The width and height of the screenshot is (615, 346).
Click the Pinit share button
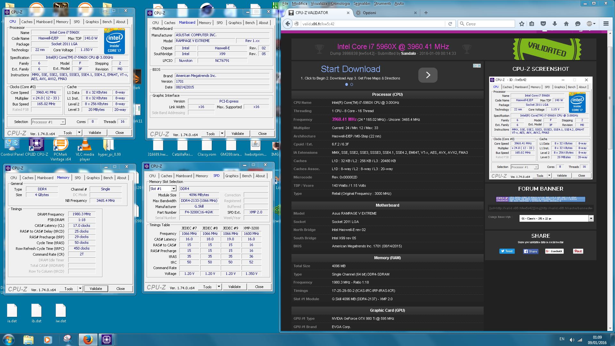(x=578, y=251)
